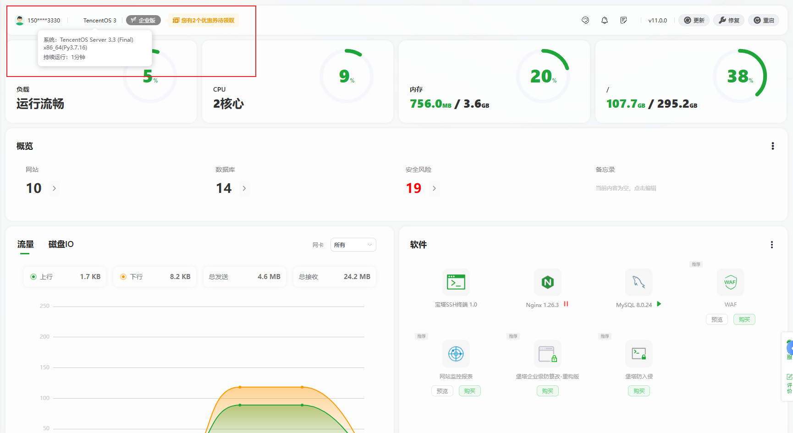Image resolution: width=793 pixels, height=433 pixels.
Task: Toggle the 下行 traffic series indicator
Action: tap(123, 277)
